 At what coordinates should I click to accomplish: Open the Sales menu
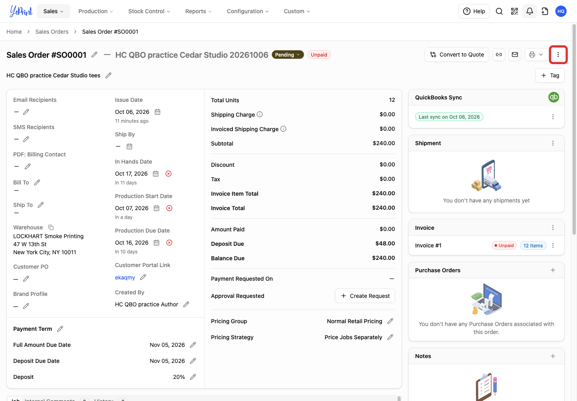click(x=54, y=11)
